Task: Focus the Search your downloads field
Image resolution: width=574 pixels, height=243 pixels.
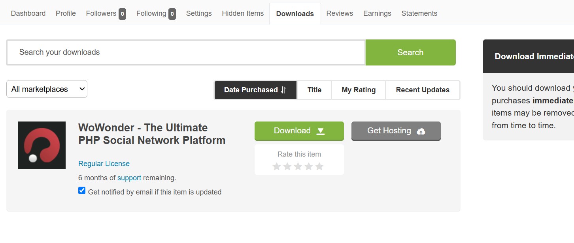Action: [186, 52]
